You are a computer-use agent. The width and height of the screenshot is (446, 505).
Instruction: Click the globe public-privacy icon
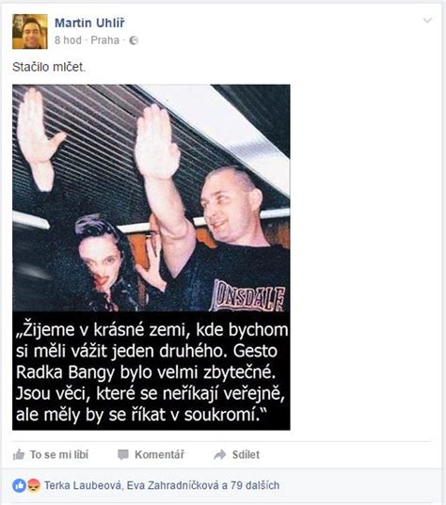click(134, 40)
